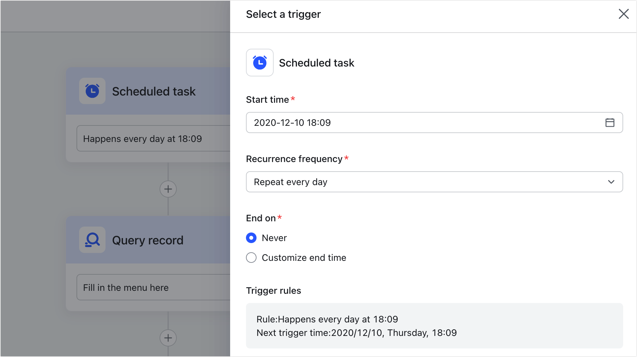Click the Recurrence frequency label
Screen dimensions: 637x357
[294, 159]
